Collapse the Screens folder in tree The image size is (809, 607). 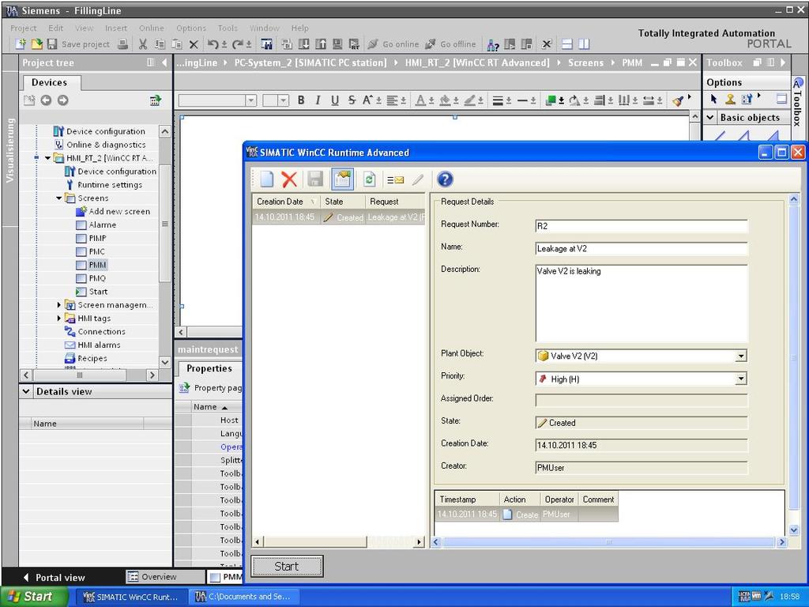tap(58, 198)
